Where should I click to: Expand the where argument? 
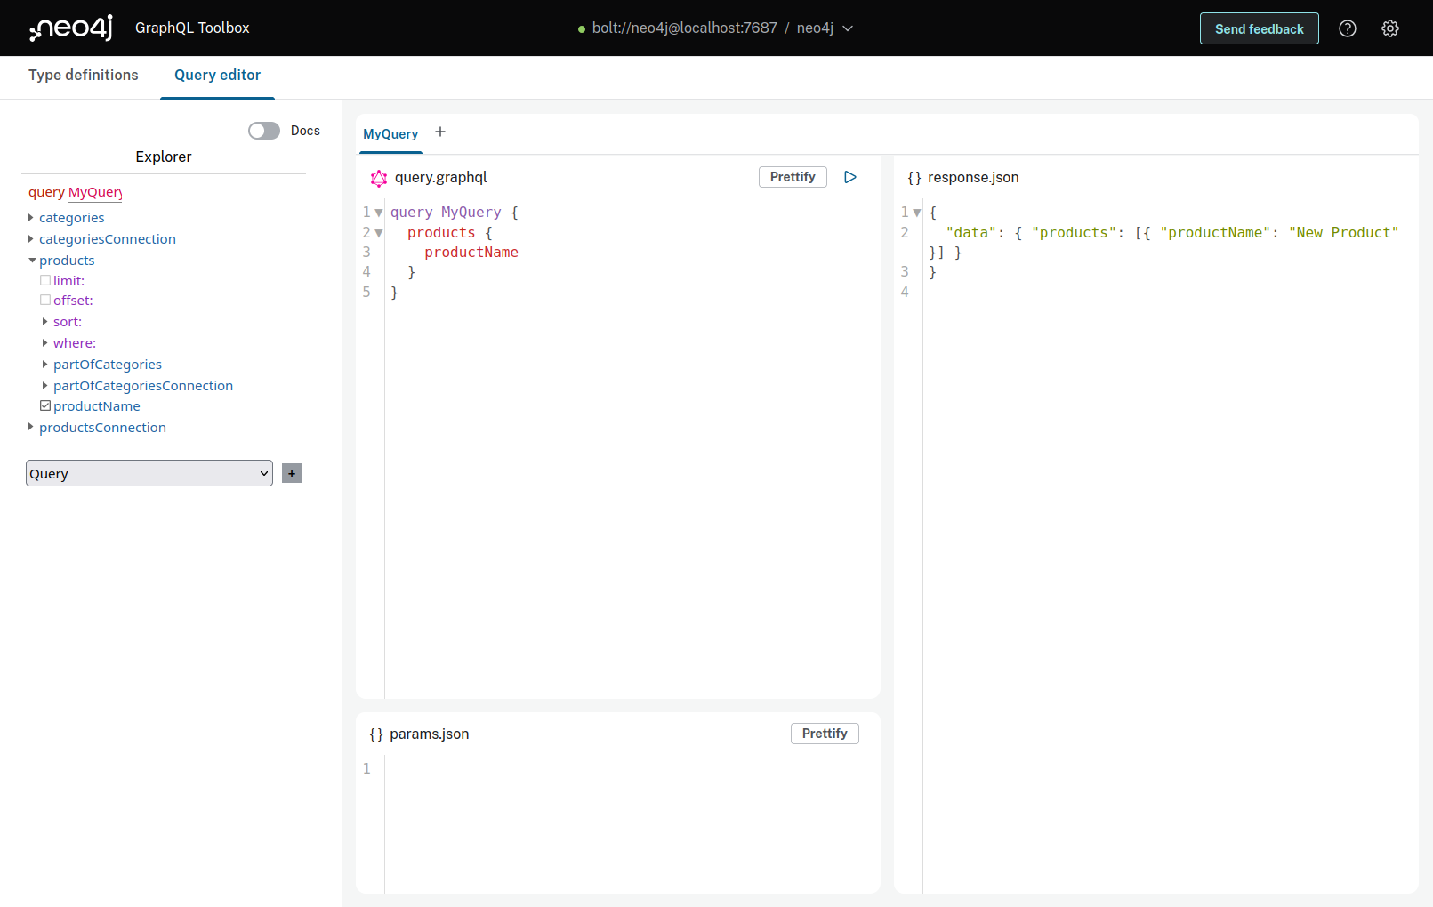click(45, 342)
